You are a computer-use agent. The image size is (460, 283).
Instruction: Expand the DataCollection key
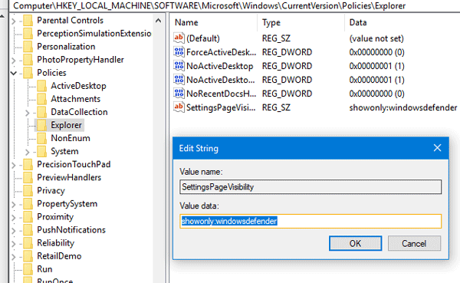point(28,113)
